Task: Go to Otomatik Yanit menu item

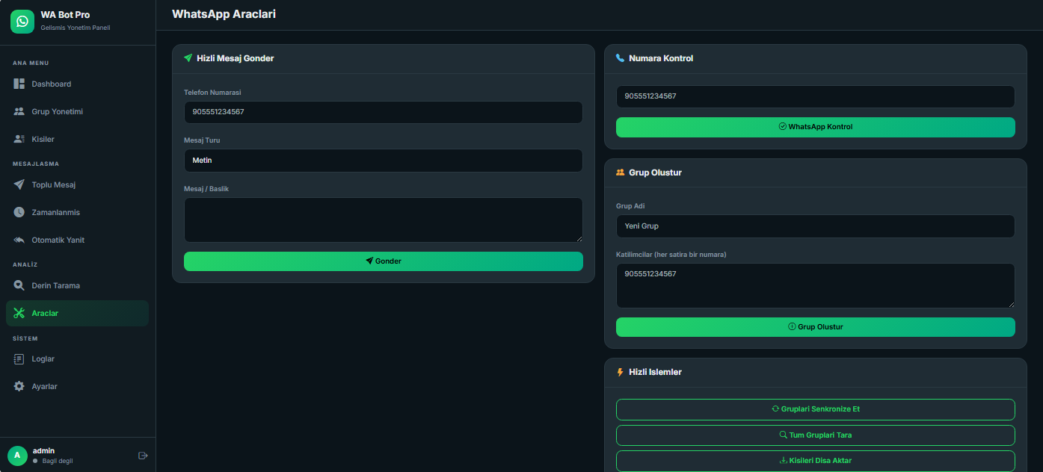Action: click(x=58, y=240)
